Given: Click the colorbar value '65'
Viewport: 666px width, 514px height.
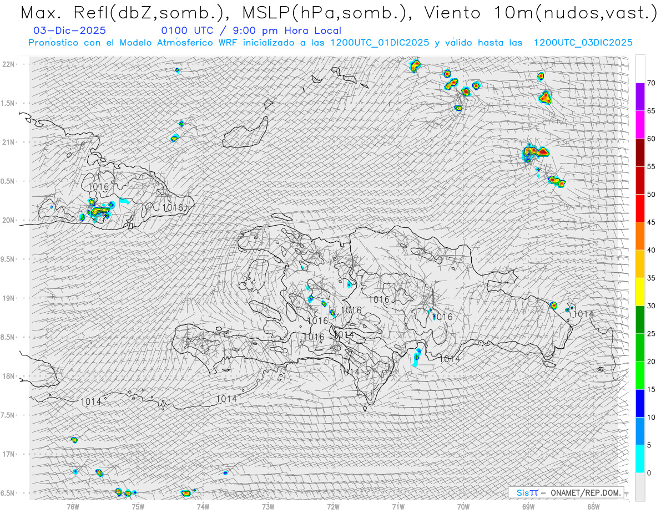Looking at the screenshot, I should pos(652,111).
